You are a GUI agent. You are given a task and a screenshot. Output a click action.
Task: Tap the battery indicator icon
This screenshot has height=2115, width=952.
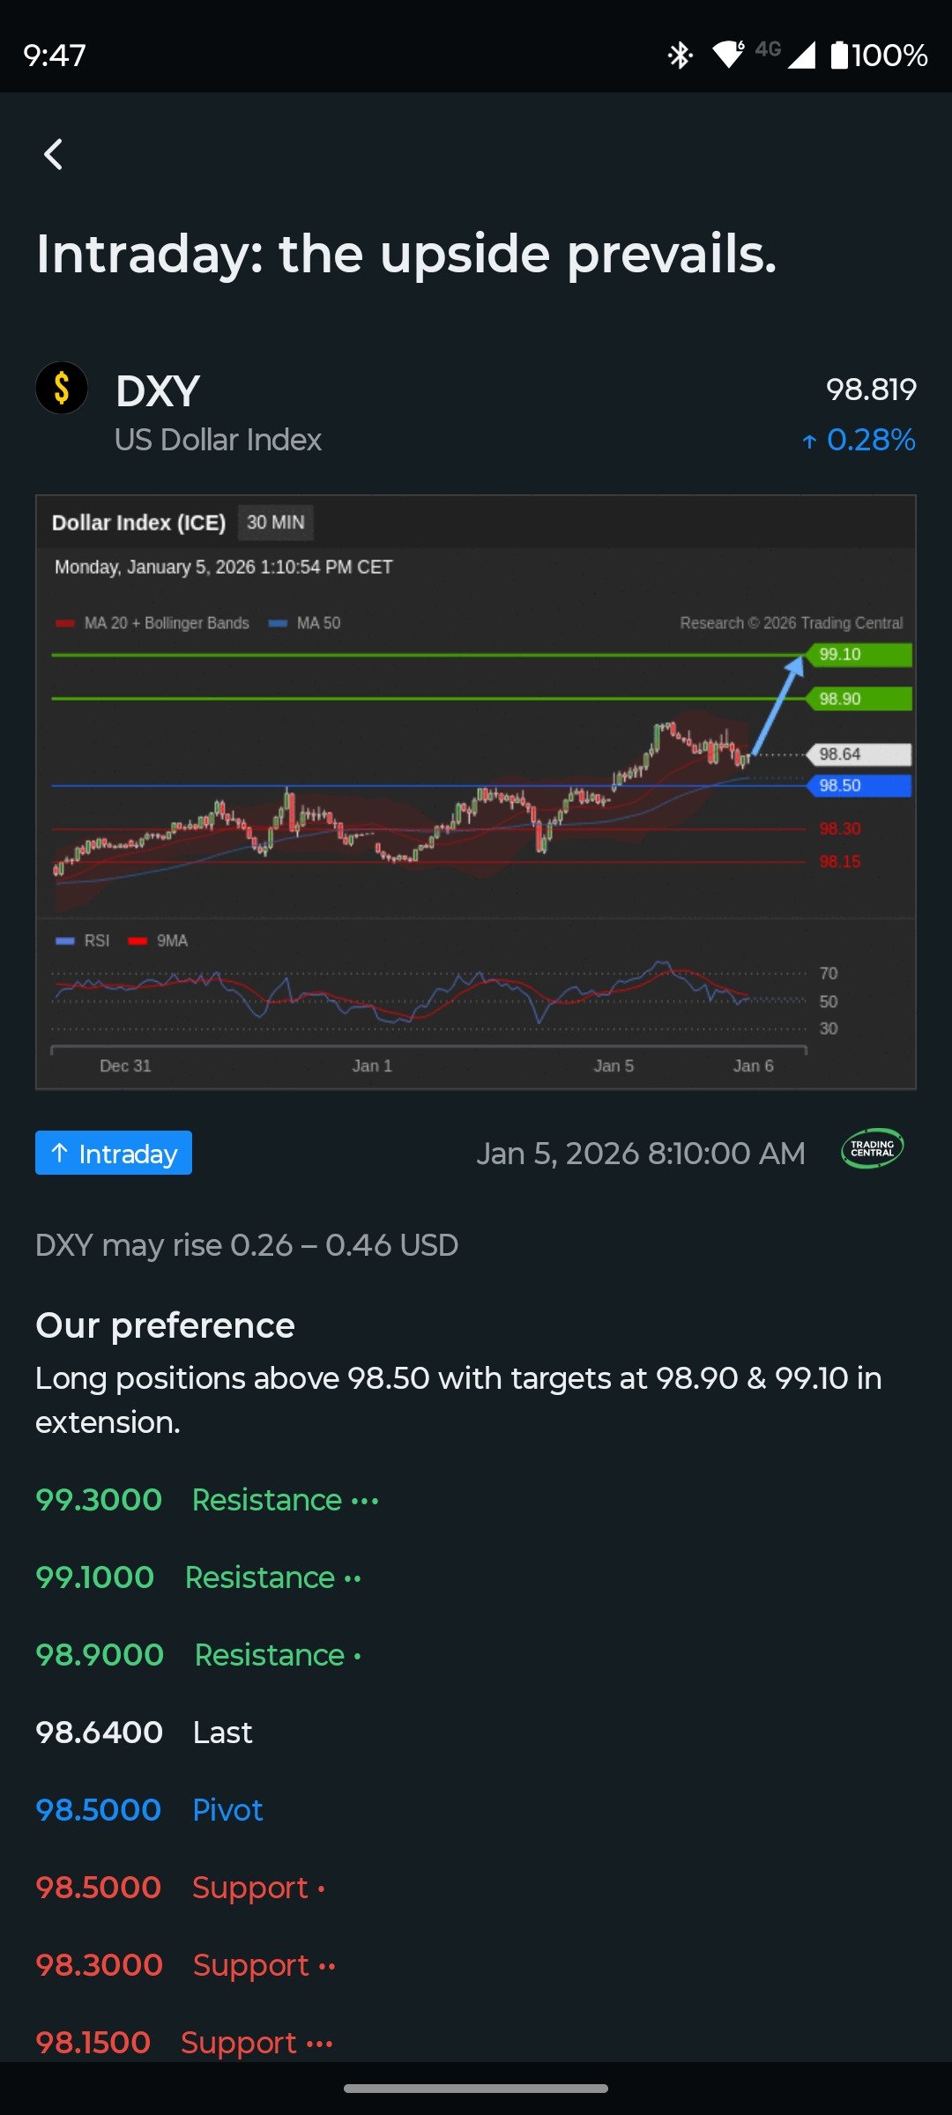[839, 56]
